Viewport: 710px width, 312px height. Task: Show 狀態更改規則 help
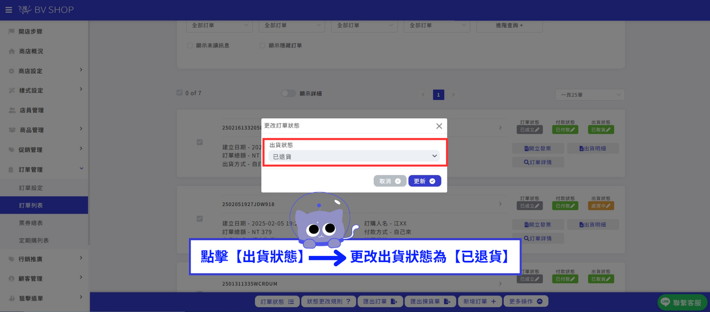[329, 301]
